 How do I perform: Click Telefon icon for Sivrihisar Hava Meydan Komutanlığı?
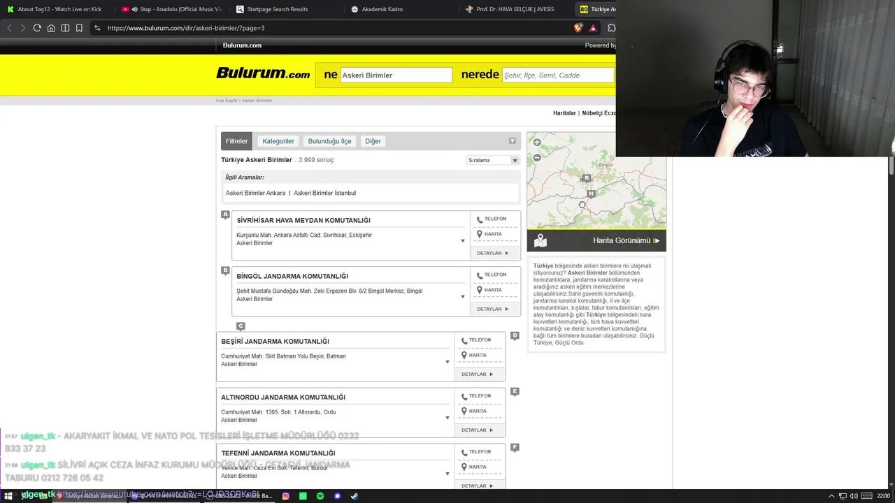(480, 219)
